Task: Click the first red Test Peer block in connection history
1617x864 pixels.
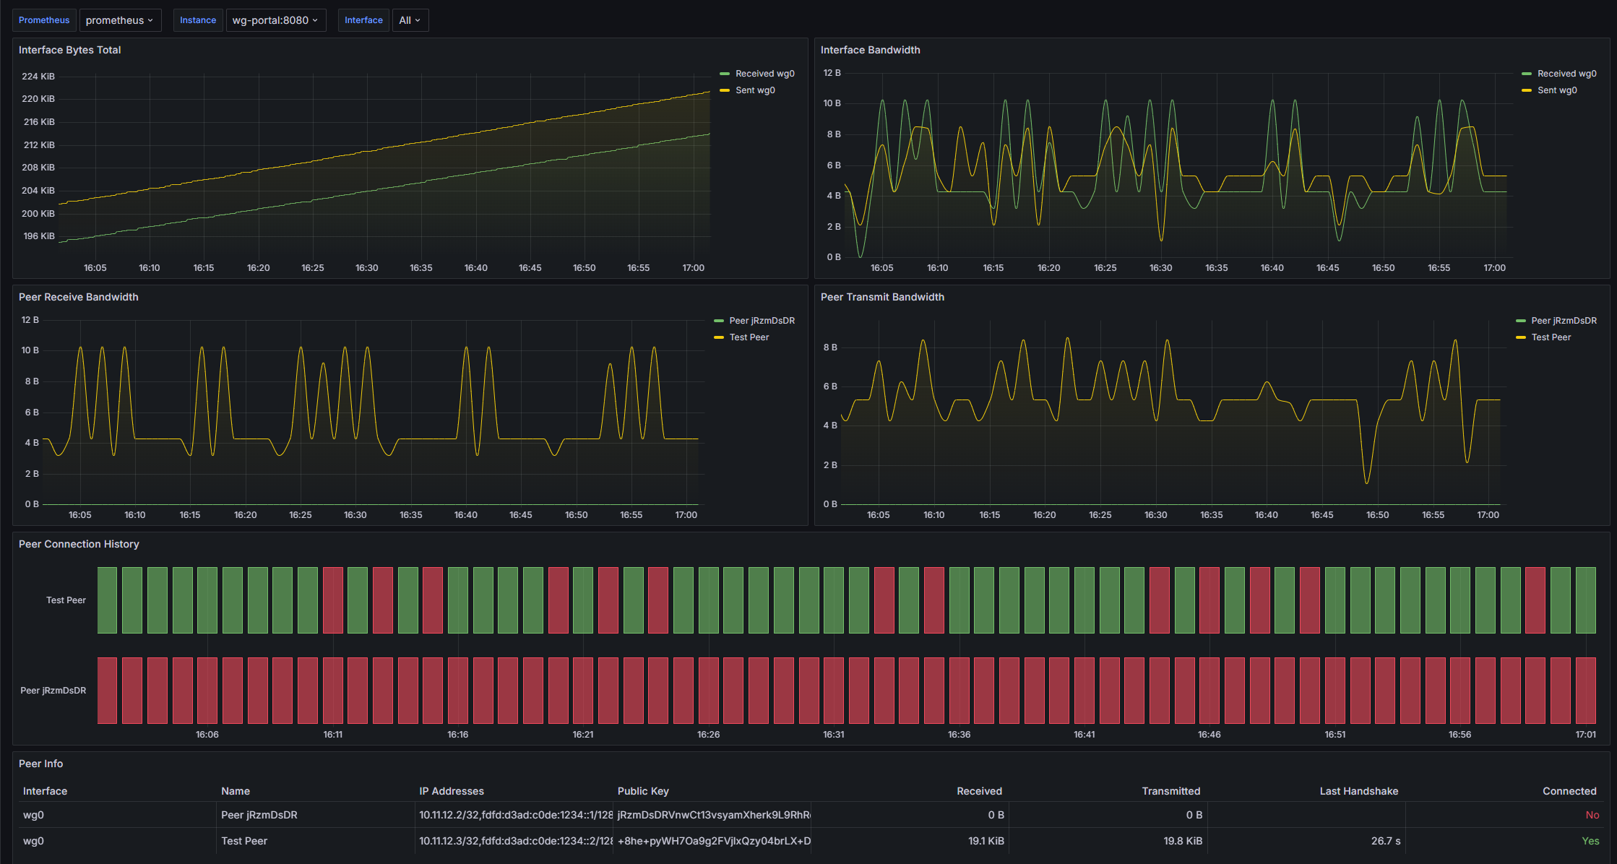Action: click(333, 600)
